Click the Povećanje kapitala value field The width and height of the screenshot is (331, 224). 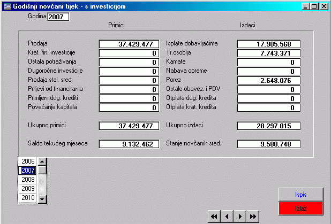tap(129, 107)
